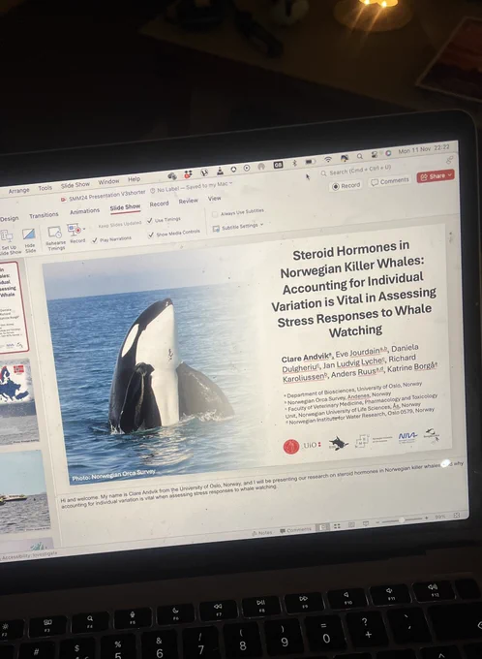This screenshot has width=482, height=659.
Task: Open the GB input source menu
Action: click(x=278, y=165)
